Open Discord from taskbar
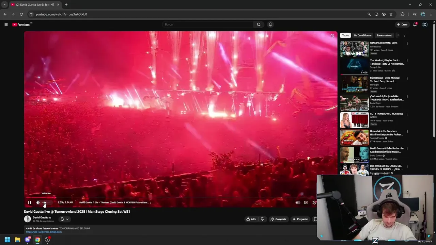This screenshot has width=436, height=245. click(x=28, y=240)
